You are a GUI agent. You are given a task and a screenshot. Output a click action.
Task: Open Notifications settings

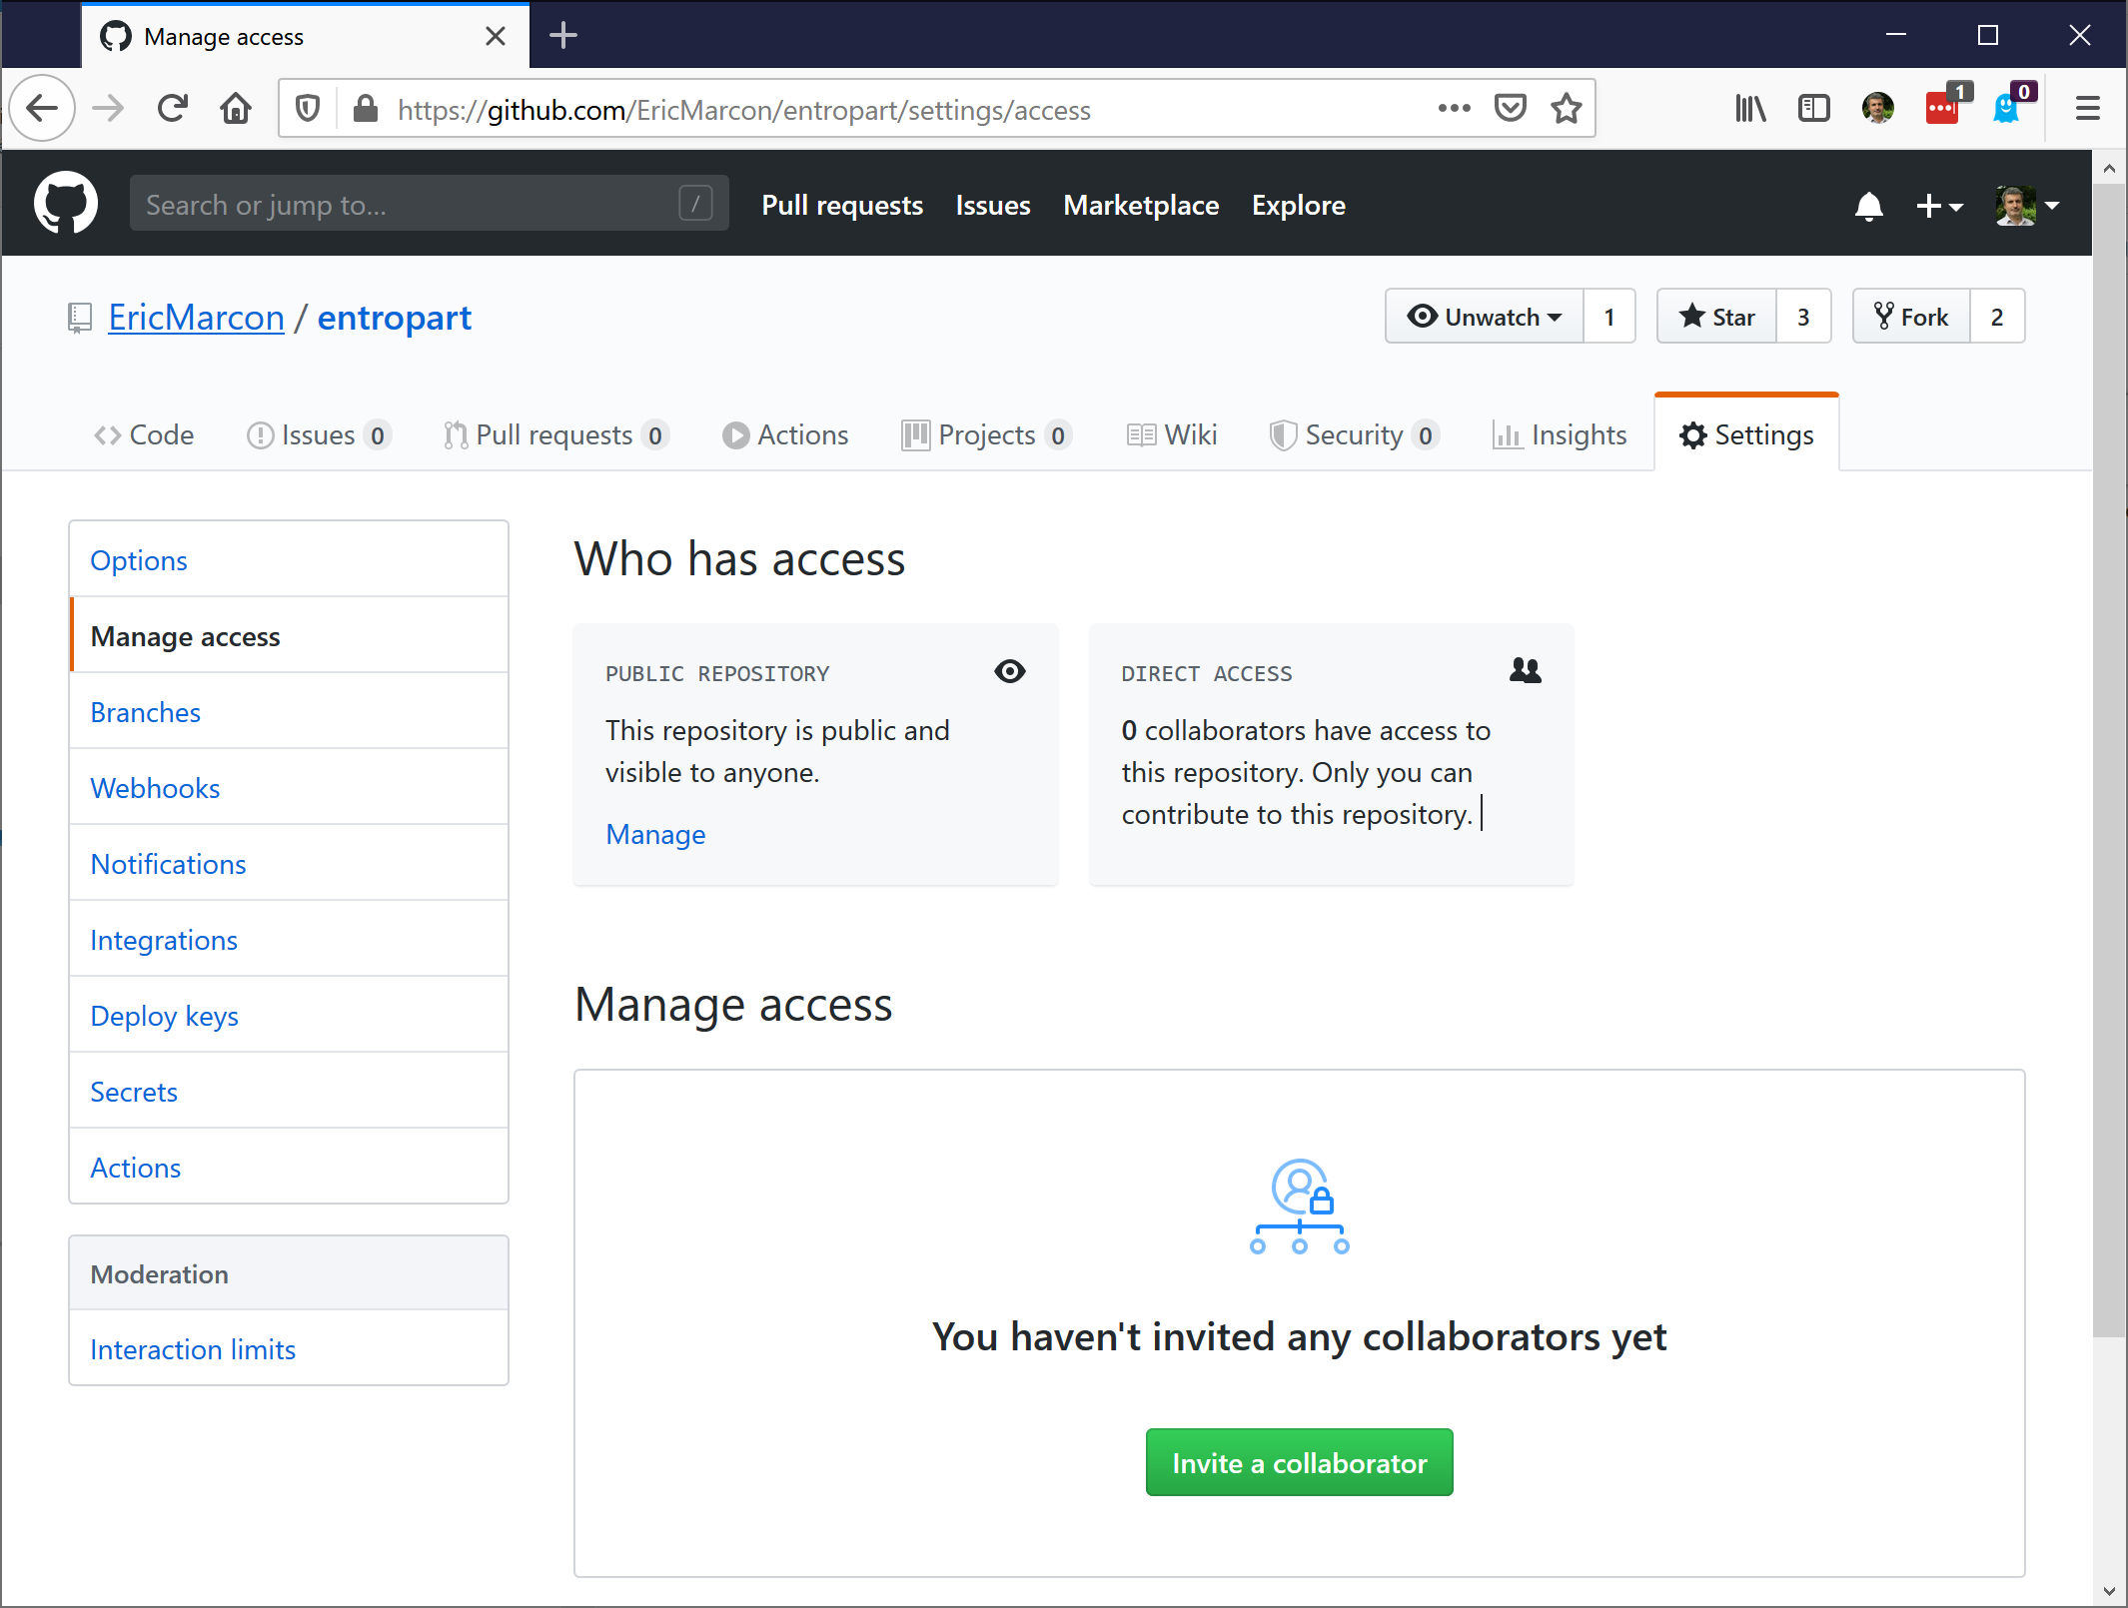(289, 864)
